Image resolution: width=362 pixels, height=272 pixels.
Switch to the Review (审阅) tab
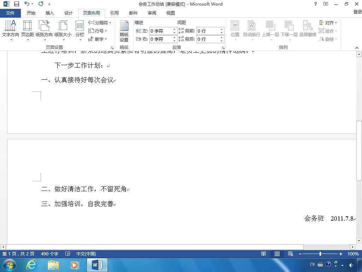pos(152,13)
